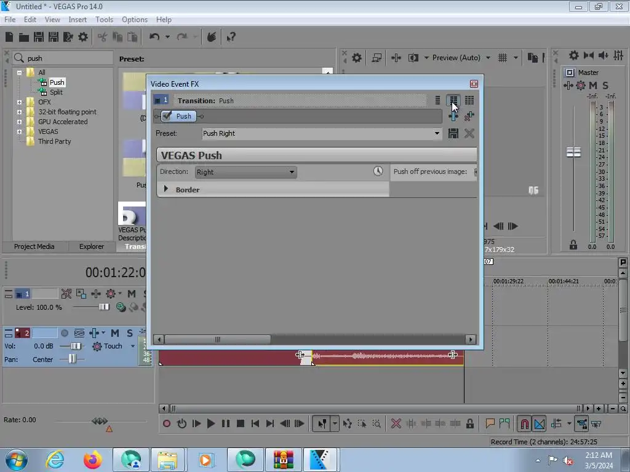Open Plug-In Chain button in Video Event FX
The image size is (630, 472).
pyautogui.click(x=453, y=116)
